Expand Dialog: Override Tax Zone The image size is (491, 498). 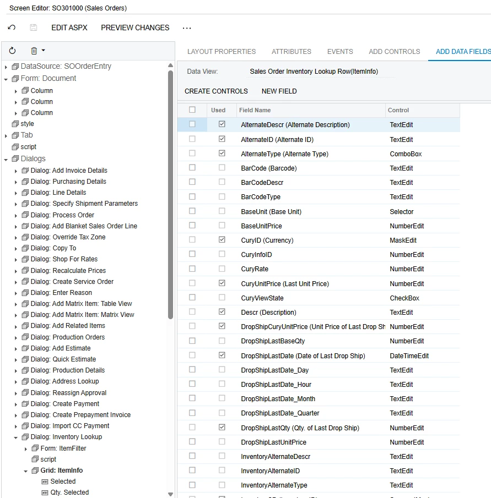click(x=16, y=238)
